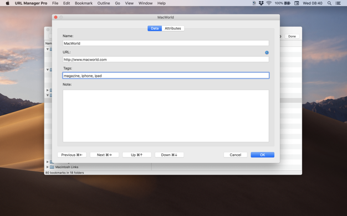Confirm changes with the OK button
Image resolution: width=347 pixels, height=216 pixels.
262,155
